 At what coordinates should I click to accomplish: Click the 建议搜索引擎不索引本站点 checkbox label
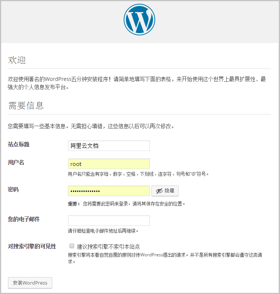click(x=108, y=247)
